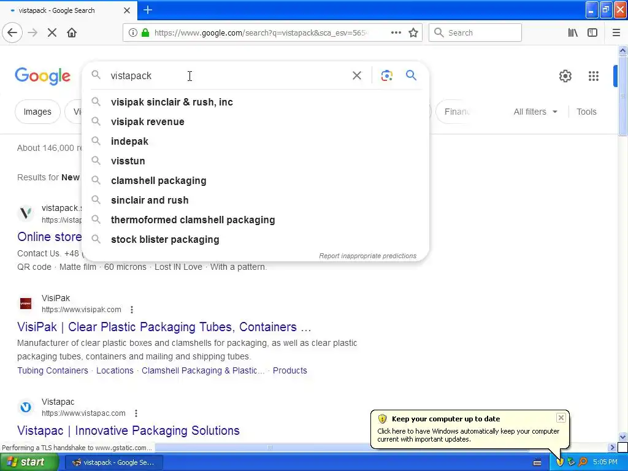Clear the Google search box text

357,75
